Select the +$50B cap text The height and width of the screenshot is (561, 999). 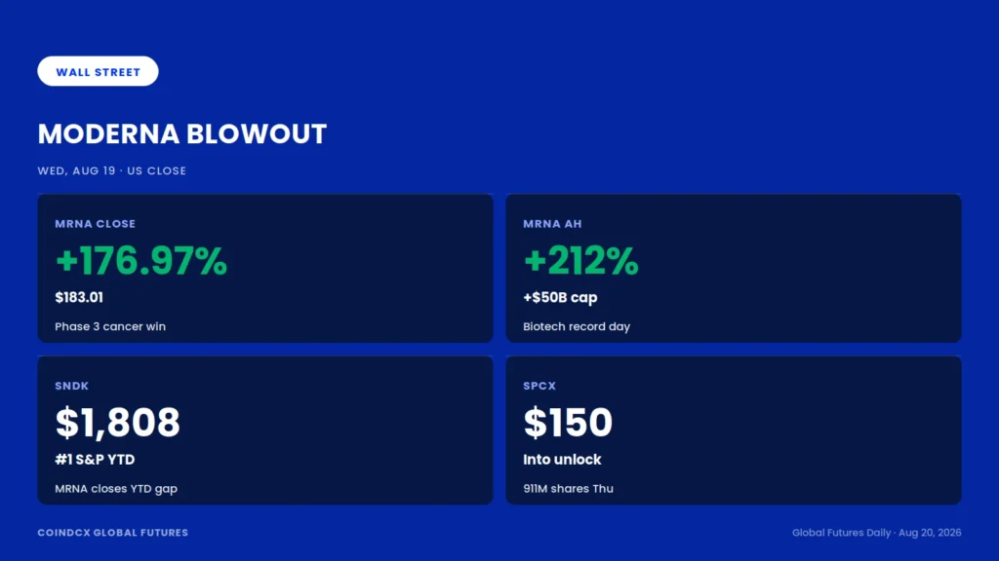(560, 298)
